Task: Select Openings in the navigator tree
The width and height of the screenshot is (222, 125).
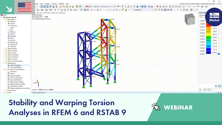Action: pos(13,36)
